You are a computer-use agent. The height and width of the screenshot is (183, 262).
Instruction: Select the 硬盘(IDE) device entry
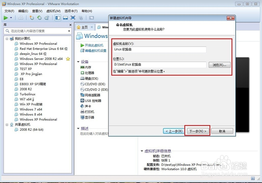(x=89, y=78)
